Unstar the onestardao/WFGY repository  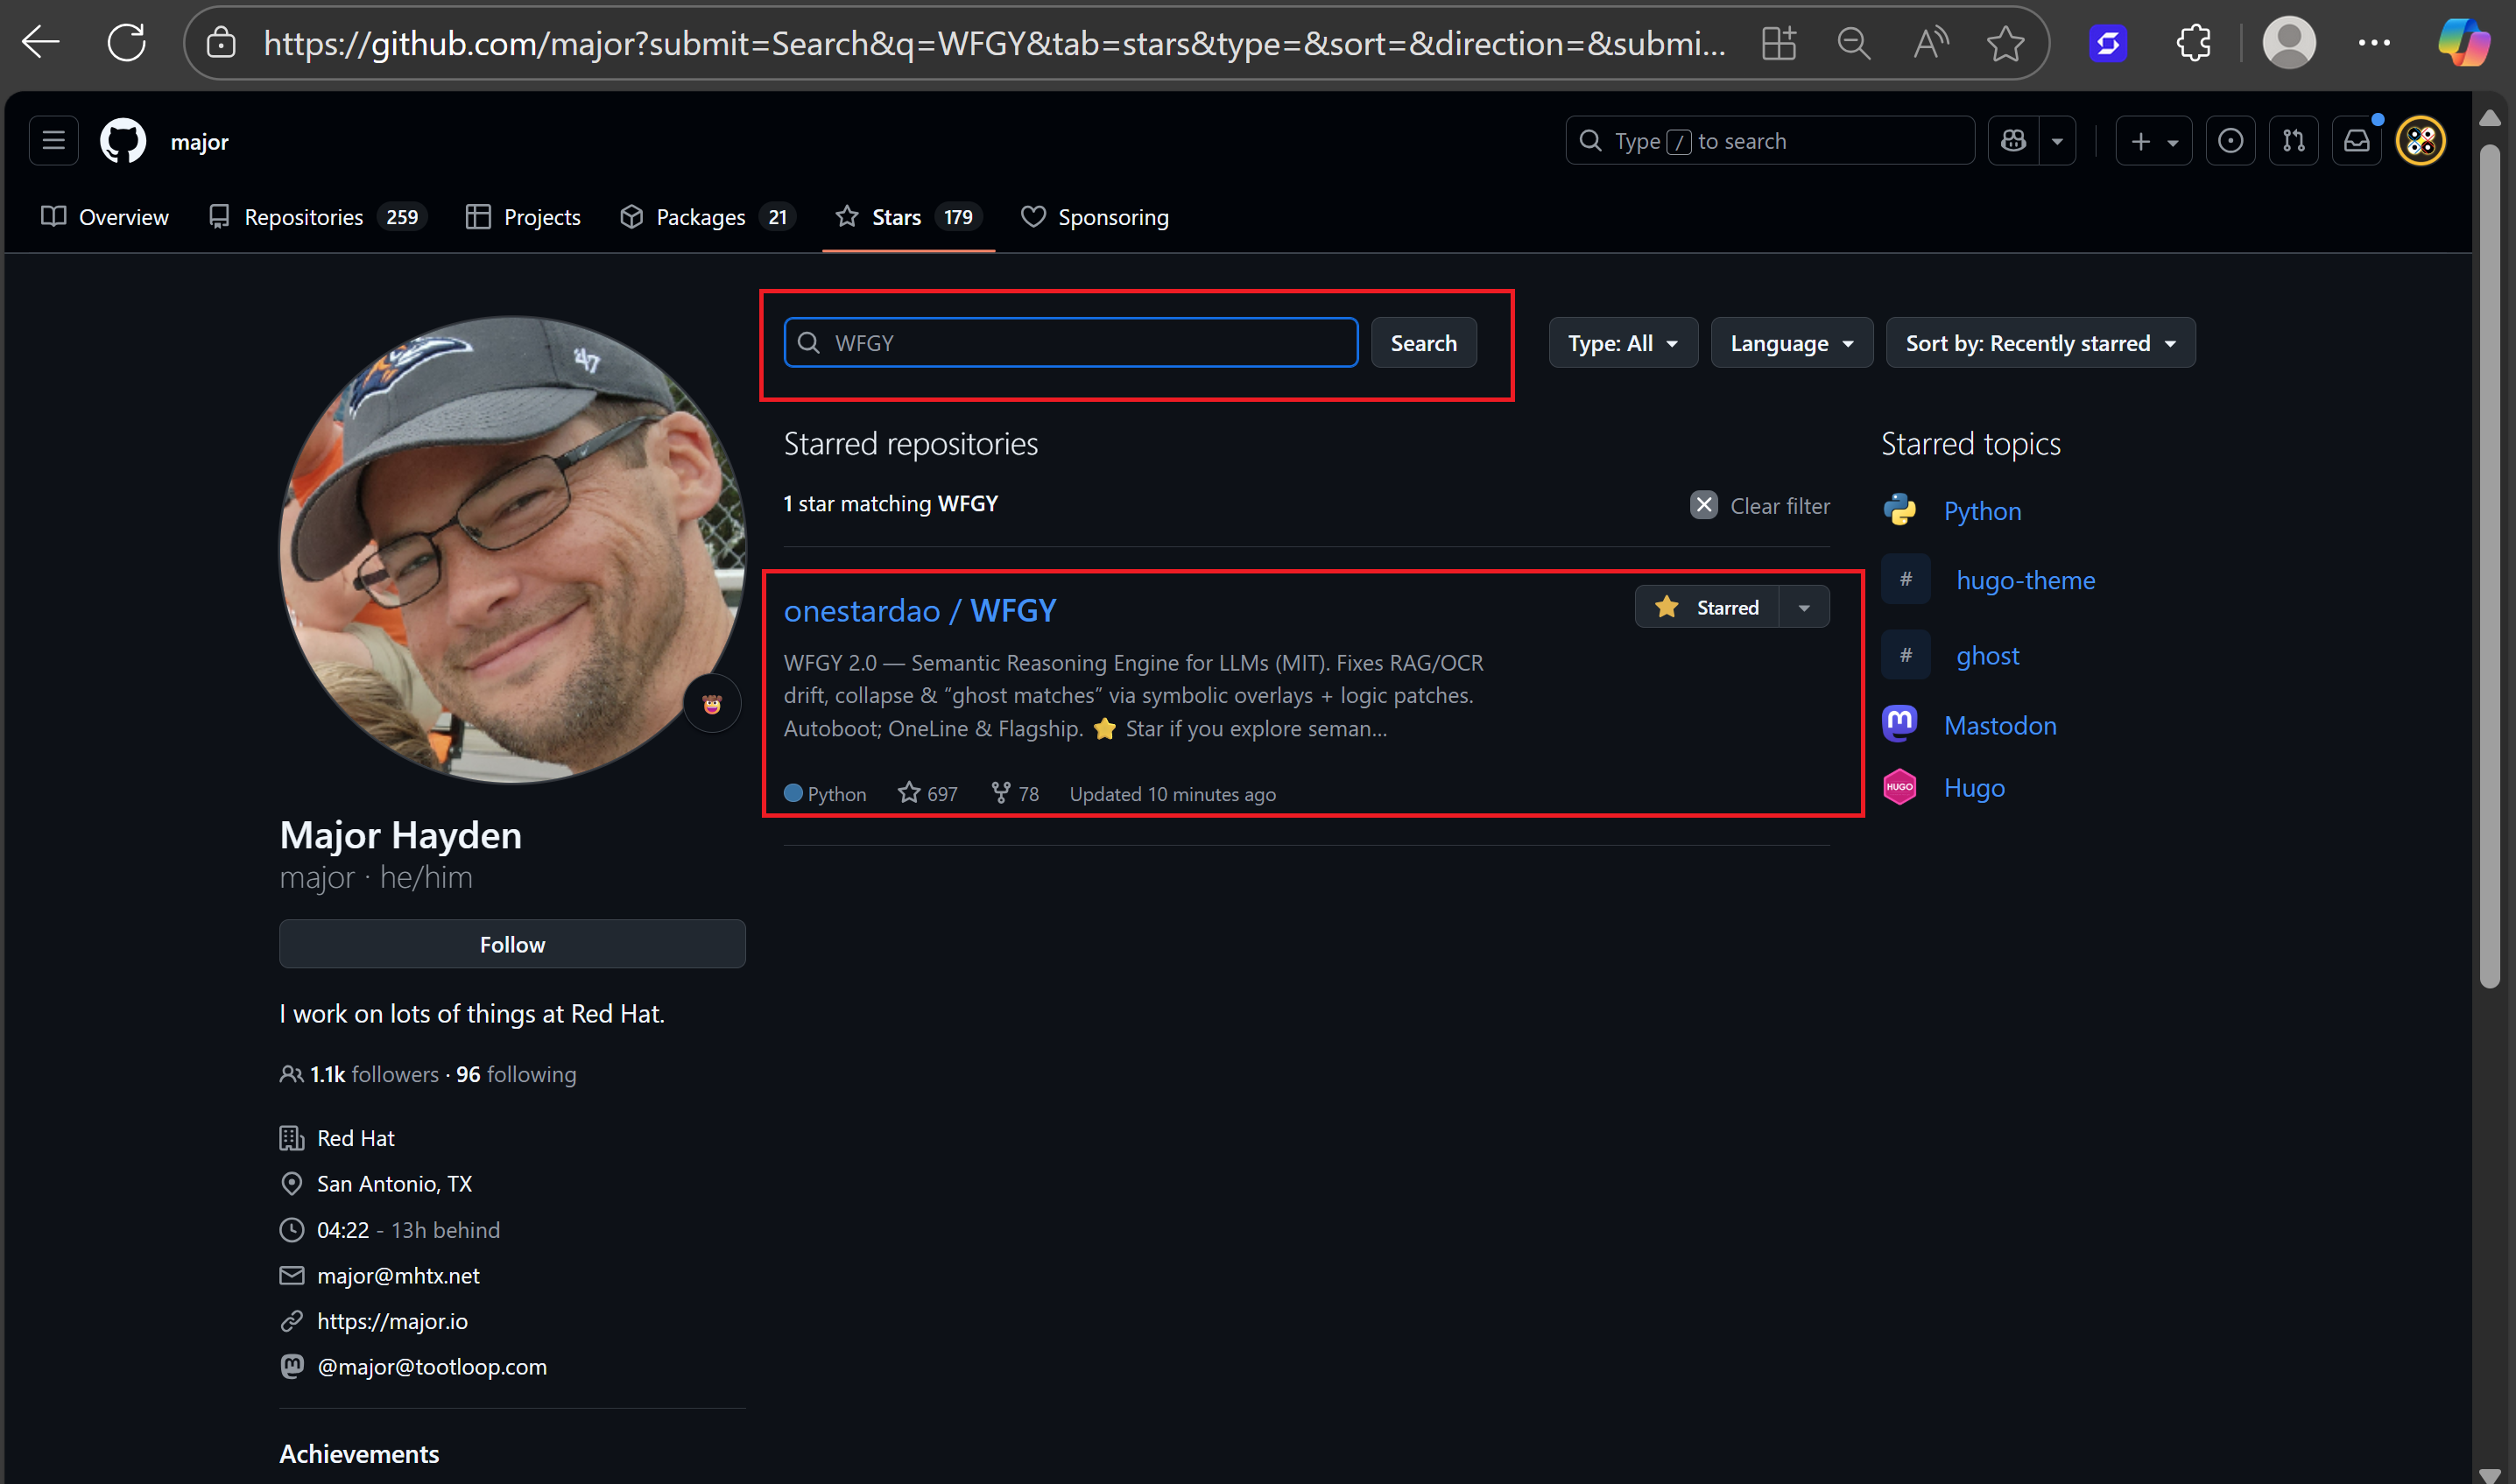point(1708,607)
